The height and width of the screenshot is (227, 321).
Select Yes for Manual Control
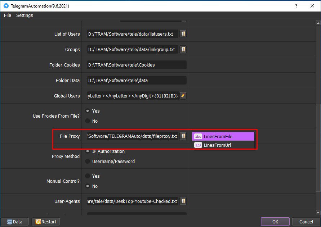click(88, 176)
